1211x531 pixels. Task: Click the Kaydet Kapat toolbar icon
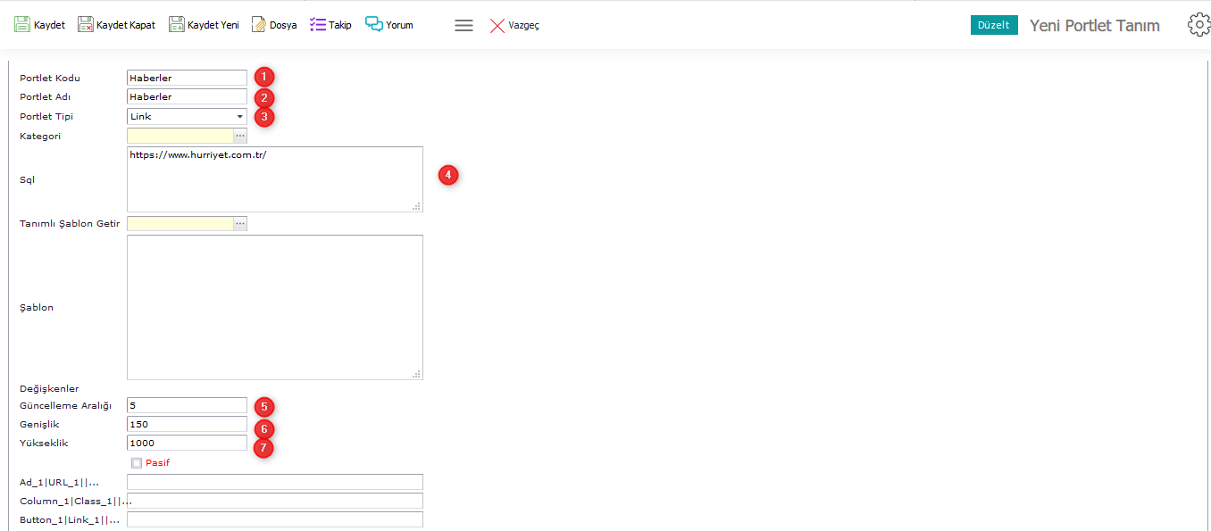click(x=86, y=25)
